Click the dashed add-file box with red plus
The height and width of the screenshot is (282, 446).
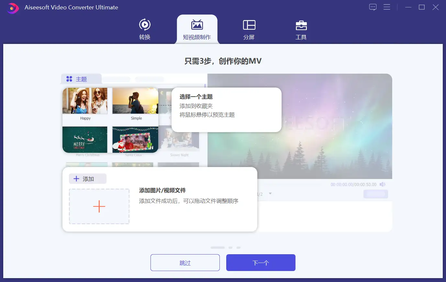pos(99,206)
